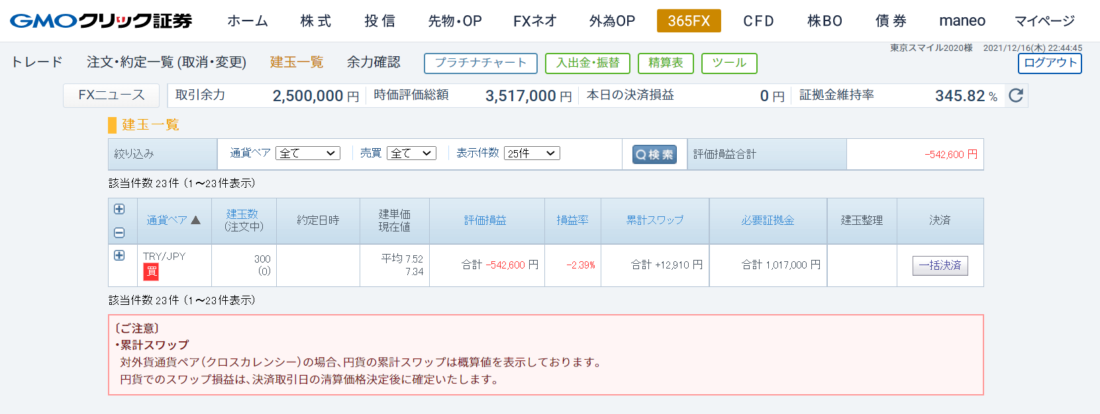This screenshot has width=1100, height=414.
Task: Go to 株BO in top navigation
Action: tap(825, 21)
